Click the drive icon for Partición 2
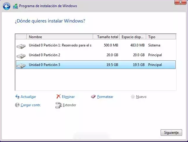This screenshot has height=142, width=188. coord(21,56)
